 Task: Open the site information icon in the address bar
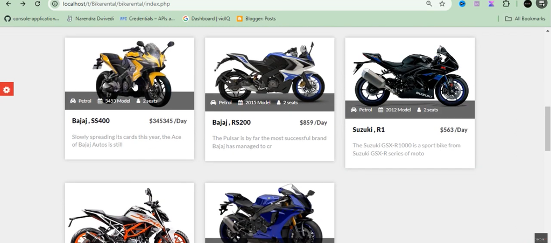point(54,4)
